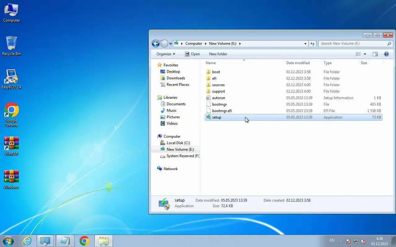Click the Action Center flag tray icon
Viewport: 396px width, 247px height.
coord(348,241)
